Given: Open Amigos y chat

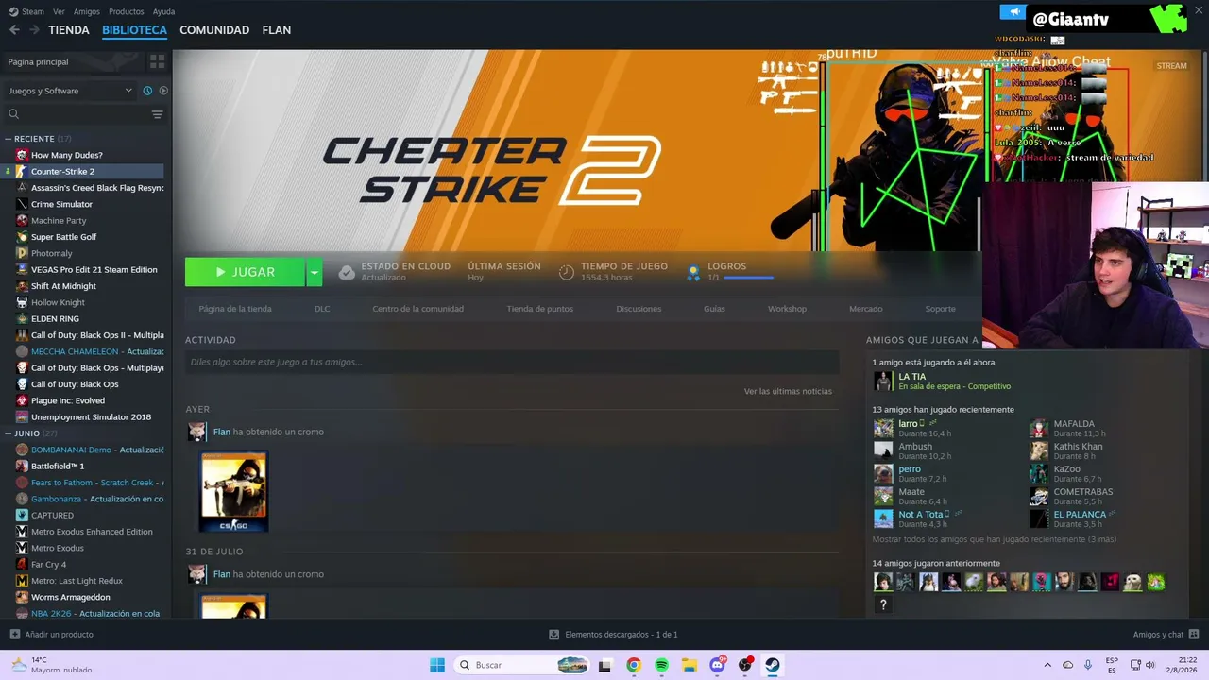Looking at the screenshot, I should point(1166,635).
